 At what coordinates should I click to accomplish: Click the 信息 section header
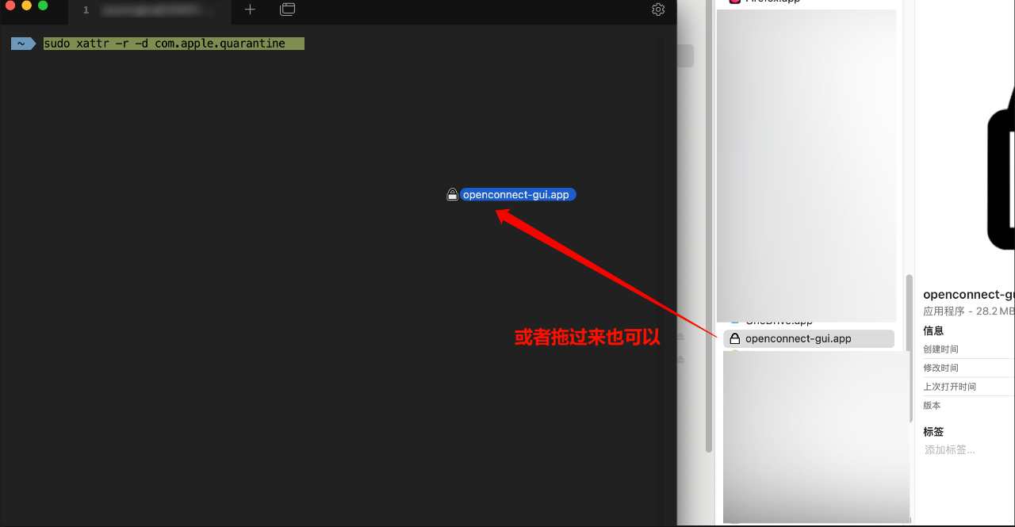933,330
